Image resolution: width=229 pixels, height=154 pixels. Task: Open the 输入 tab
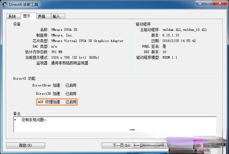tap(58, 16)
